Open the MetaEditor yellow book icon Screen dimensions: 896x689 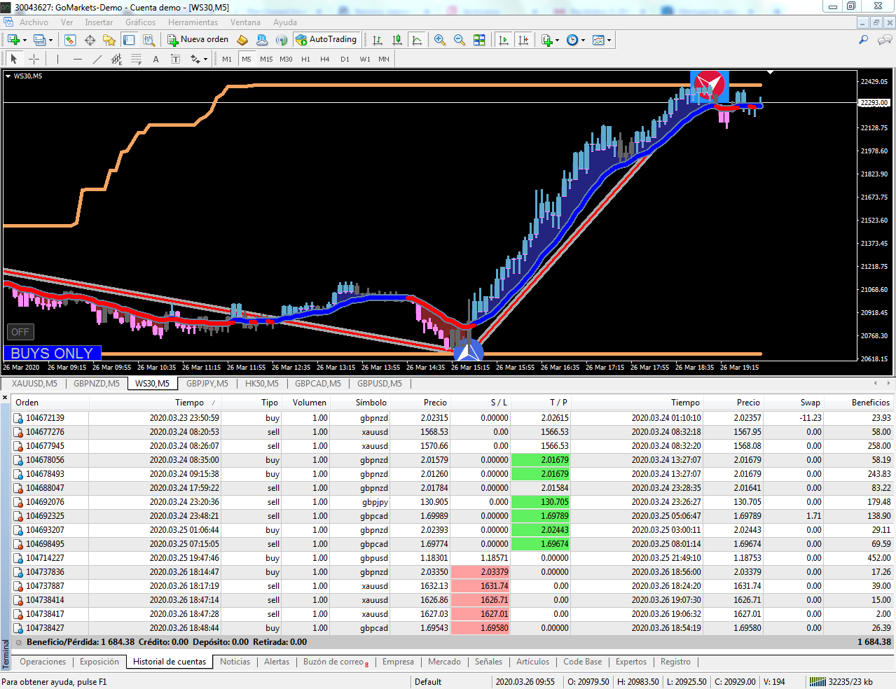[242, 40]
